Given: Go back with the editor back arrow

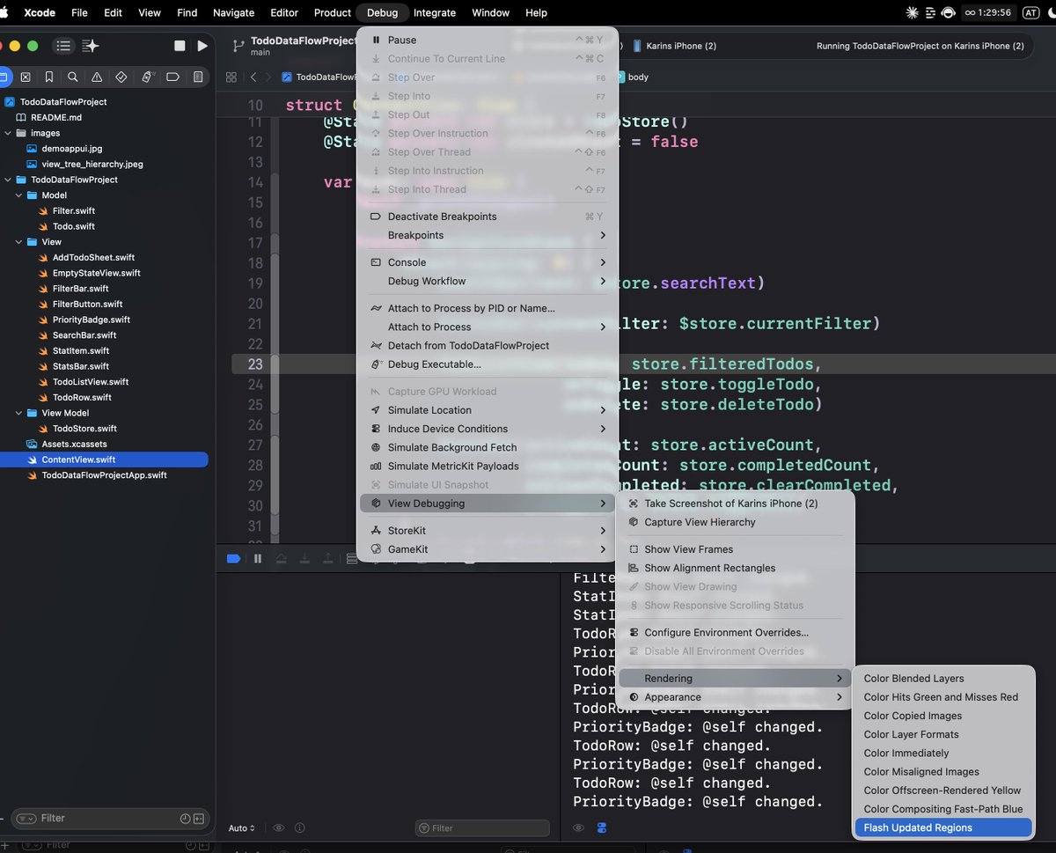Looking at the screenshot, I should 253,77.
